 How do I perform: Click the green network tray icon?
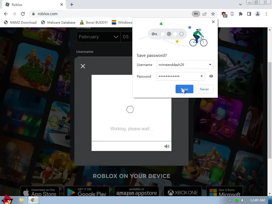pyautogui.click(x=236, y=200)
